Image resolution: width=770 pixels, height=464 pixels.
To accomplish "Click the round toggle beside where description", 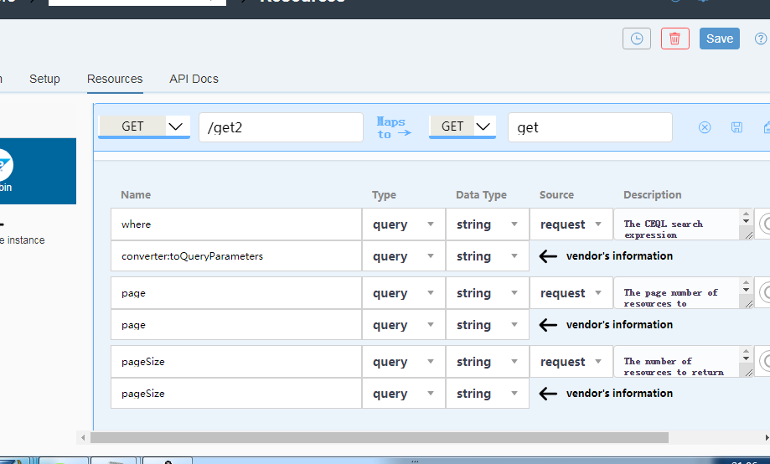I will tap(765, 224).
